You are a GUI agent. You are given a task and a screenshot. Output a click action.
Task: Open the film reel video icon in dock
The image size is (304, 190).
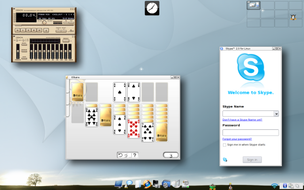point(166,184)
